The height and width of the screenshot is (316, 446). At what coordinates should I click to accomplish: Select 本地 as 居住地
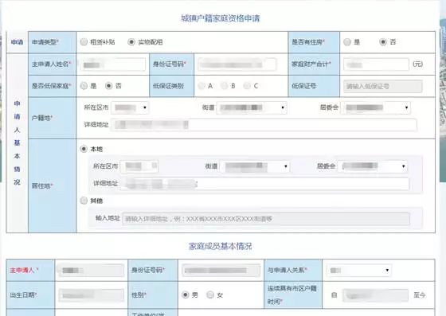84,149
